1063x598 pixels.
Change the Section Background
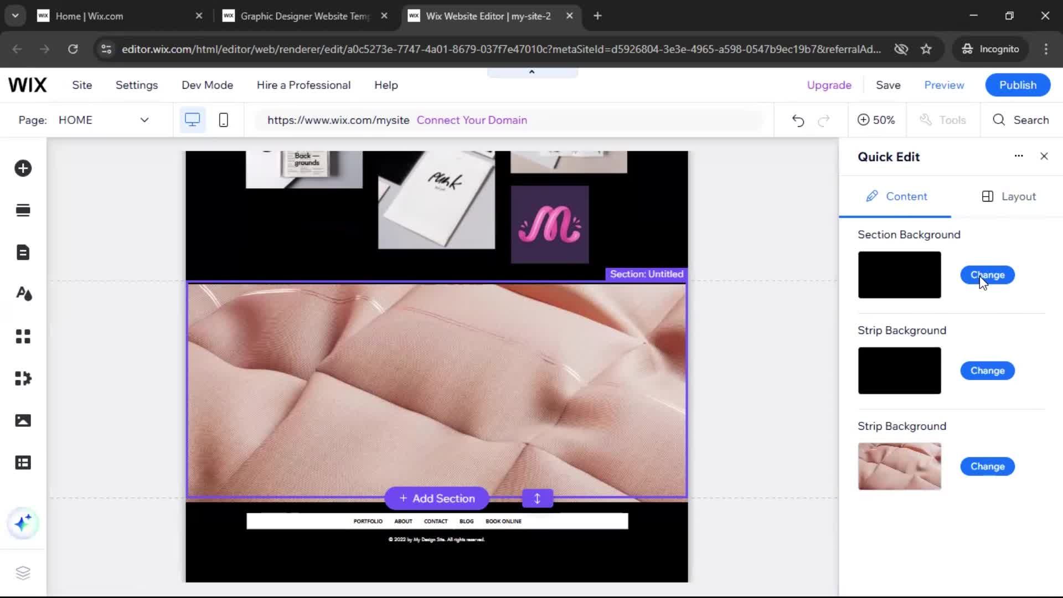(987, 275)
